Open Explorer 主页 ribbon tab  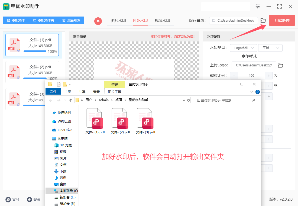click(68, 92)
